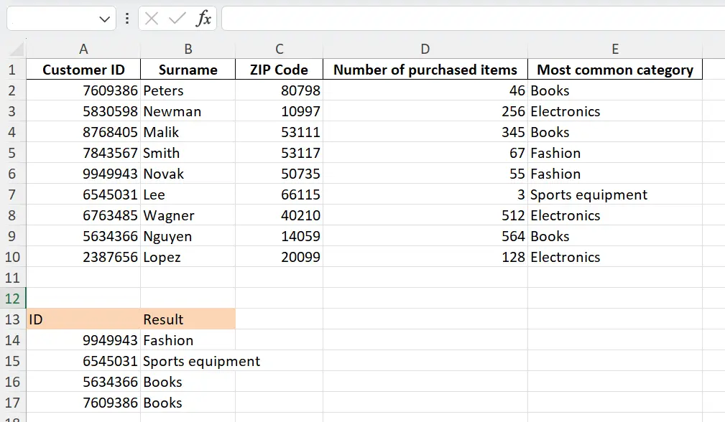Select 'Books' result in row 16

click(x=188, y=381)
